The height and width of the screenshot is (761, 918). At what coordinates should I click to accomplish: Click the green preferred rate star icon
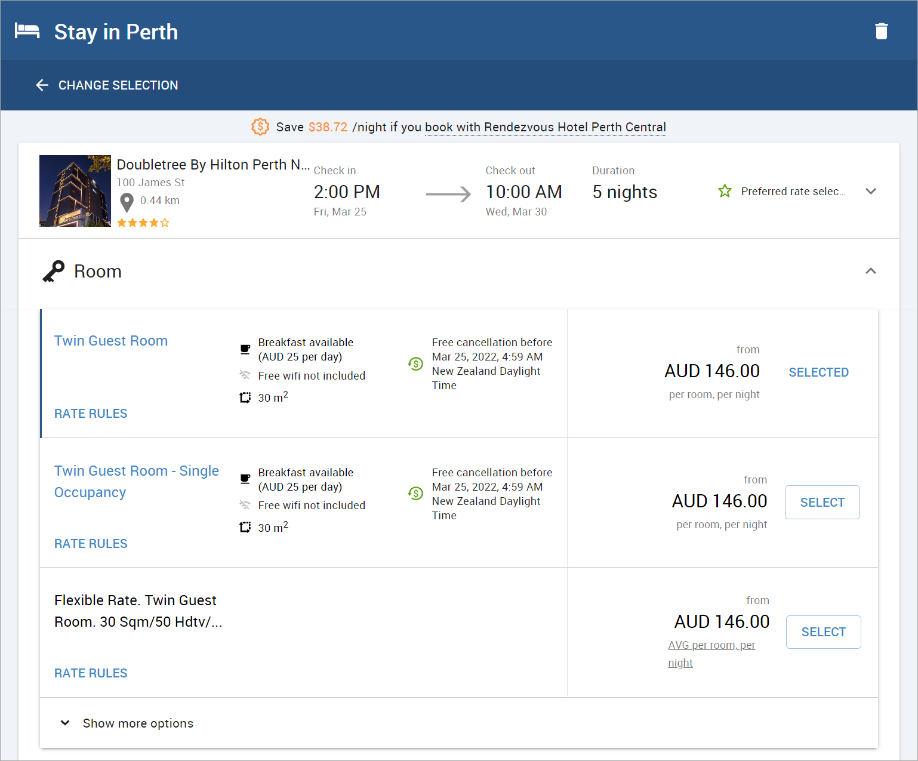725,191
